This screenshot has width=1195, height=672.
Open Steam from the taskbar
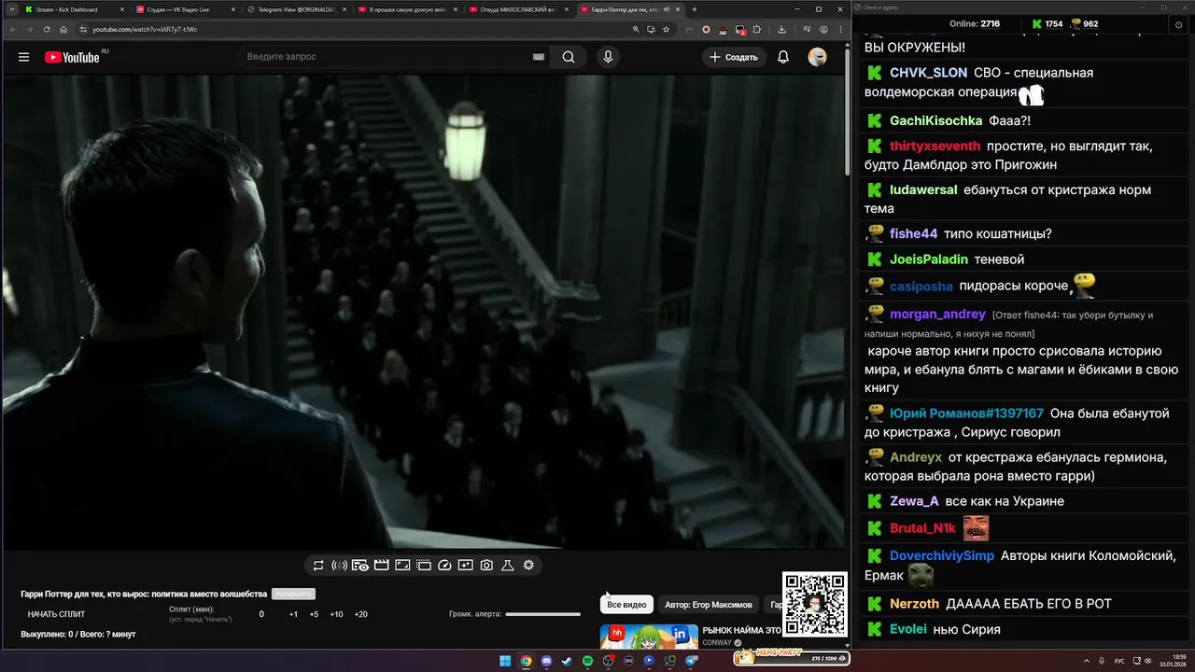click(567, 661)
